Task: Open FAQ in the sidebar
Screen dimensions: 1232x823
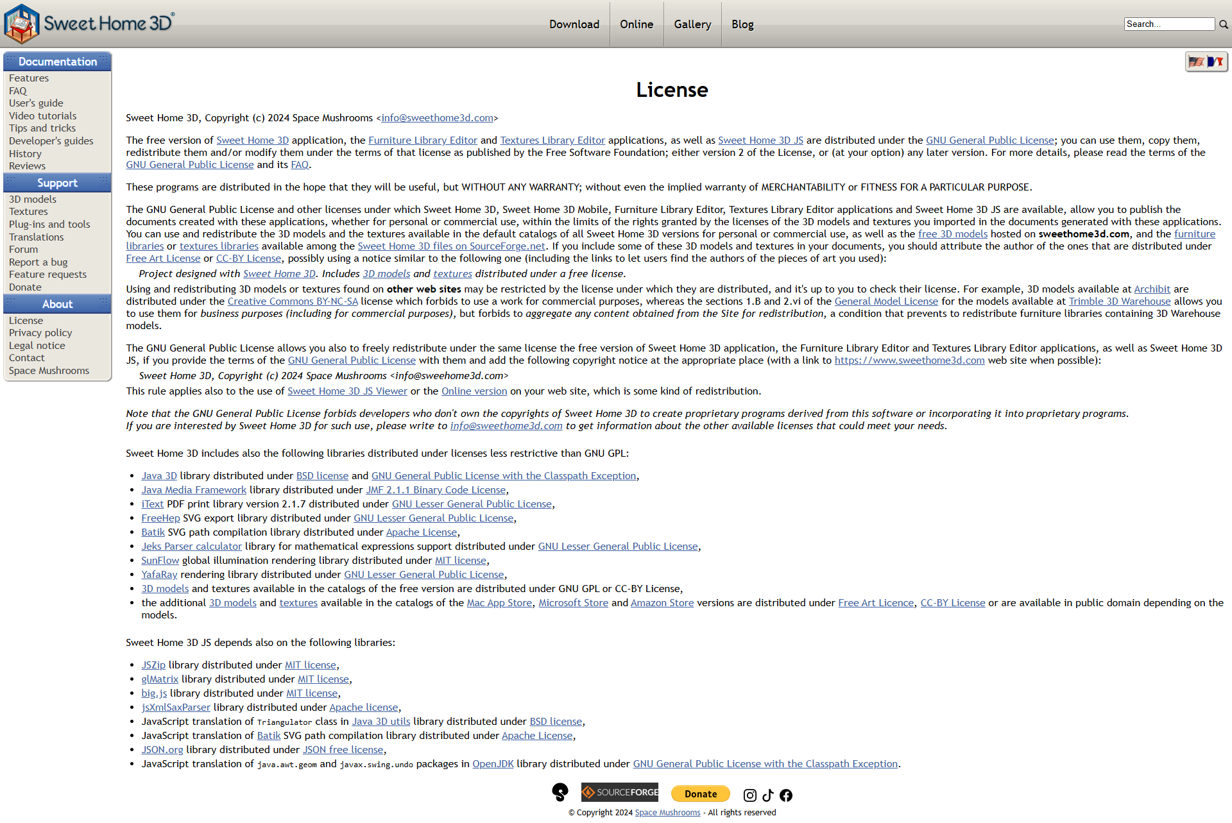Action: coord(18,91)
